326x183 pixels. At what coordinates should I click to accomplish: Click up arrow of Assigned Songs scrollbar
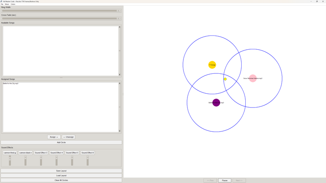click(119, 84)
